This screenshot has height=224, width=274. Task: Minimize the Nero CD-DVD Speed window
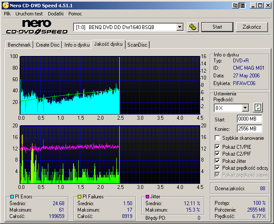click(x=253, y=6)
